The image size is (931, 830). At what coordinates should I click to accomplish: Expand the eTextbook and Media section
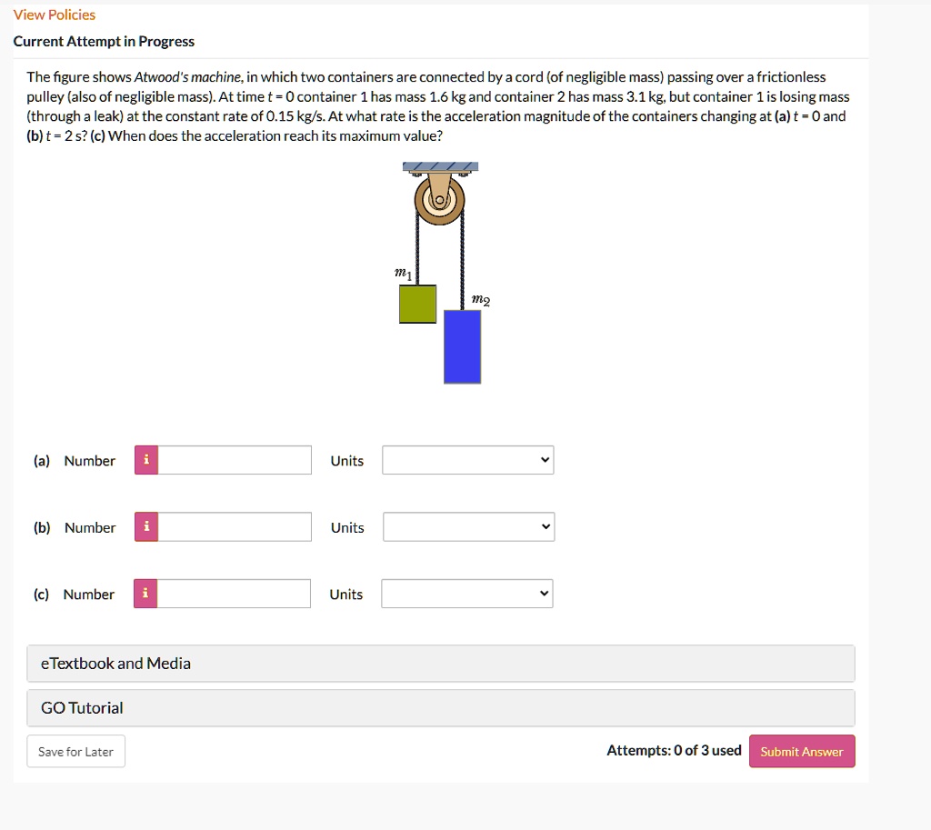tap(440, 664)
